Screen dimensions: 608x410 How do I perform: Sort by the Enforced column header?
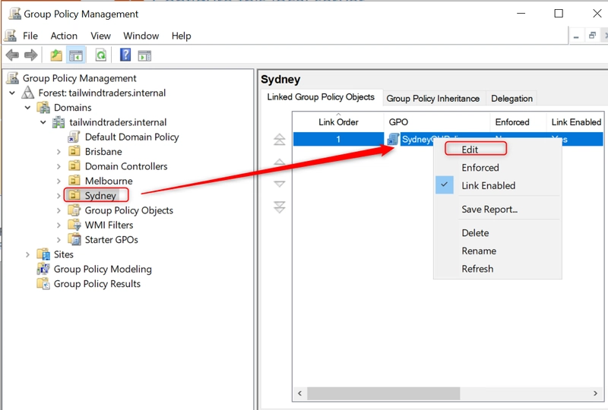518,122
